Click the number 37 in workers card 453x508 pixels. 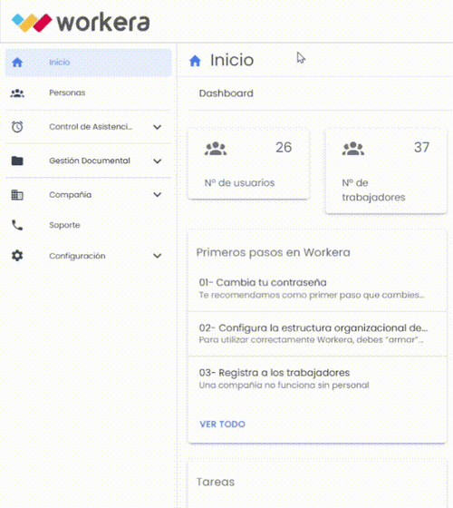pyautogui.click(x=421, y=147)
